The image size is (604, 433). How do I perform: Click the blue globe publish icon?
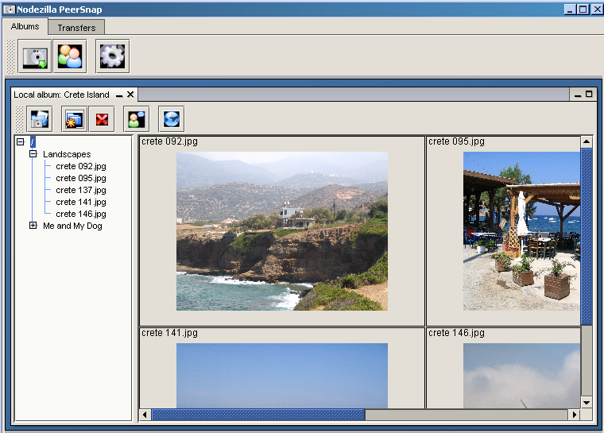pos(171,119)
